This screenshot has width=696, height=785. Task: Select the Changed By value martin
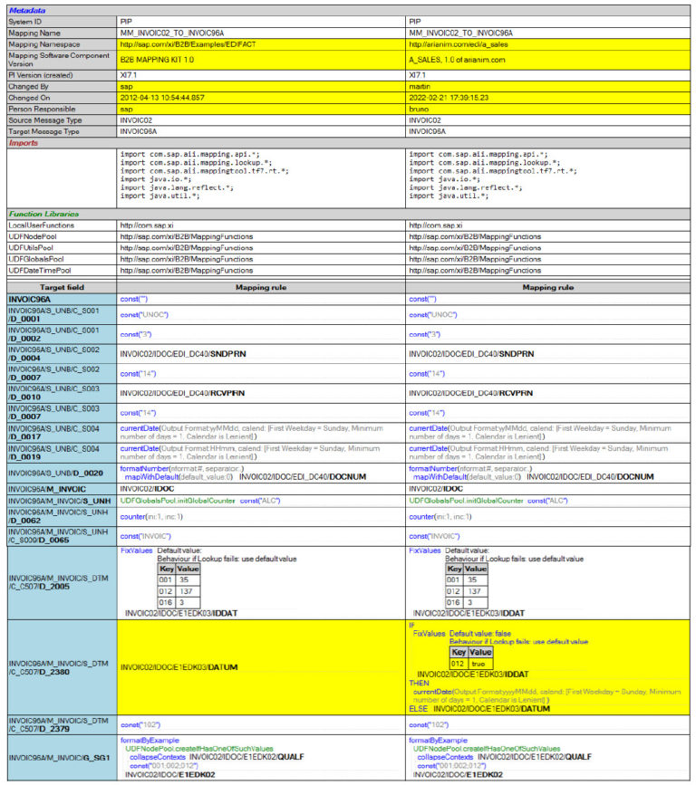coord(420,86)
